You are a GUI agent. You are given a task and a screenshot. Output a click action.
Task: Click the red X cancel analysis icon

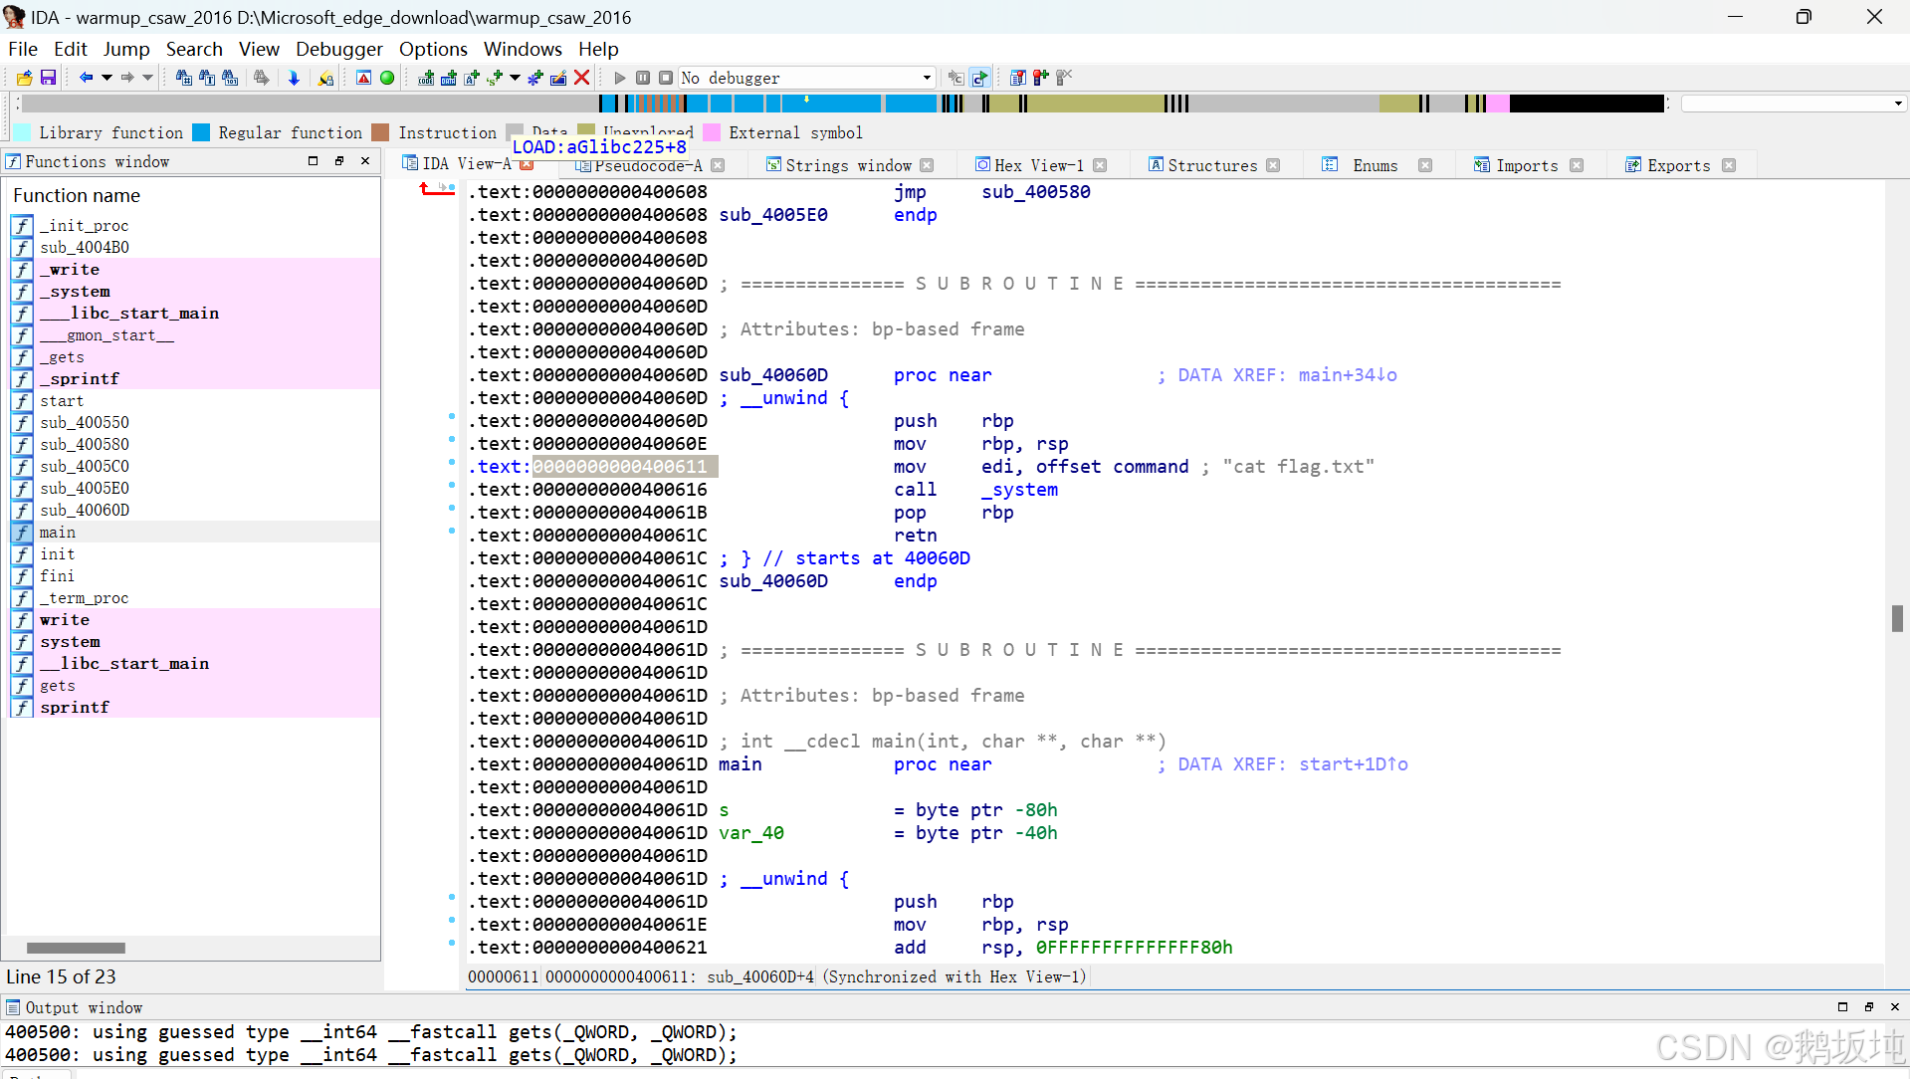(x=582, y=77)
